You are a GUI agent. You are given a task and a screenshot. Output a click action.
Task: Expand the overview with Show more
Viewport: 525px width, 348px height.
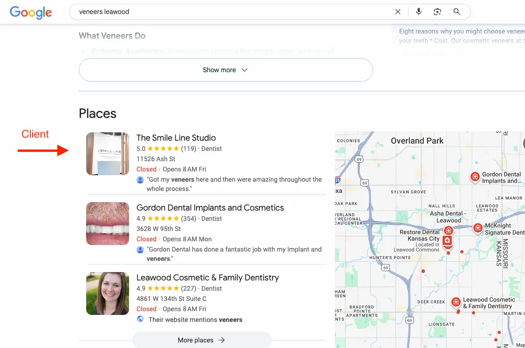(225, 70)
